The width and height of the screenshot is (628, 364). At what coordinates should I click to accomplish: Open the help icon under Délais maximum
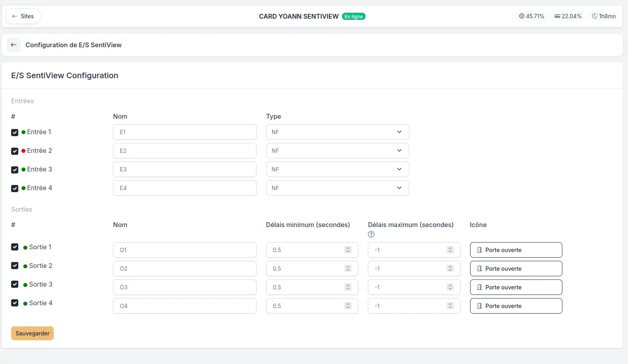point(371,234)
